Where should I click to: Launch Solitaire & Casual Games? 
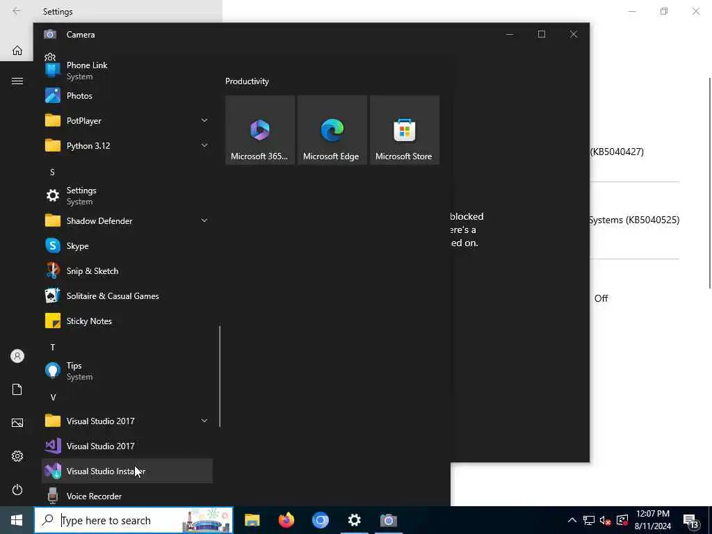[127, 296]
